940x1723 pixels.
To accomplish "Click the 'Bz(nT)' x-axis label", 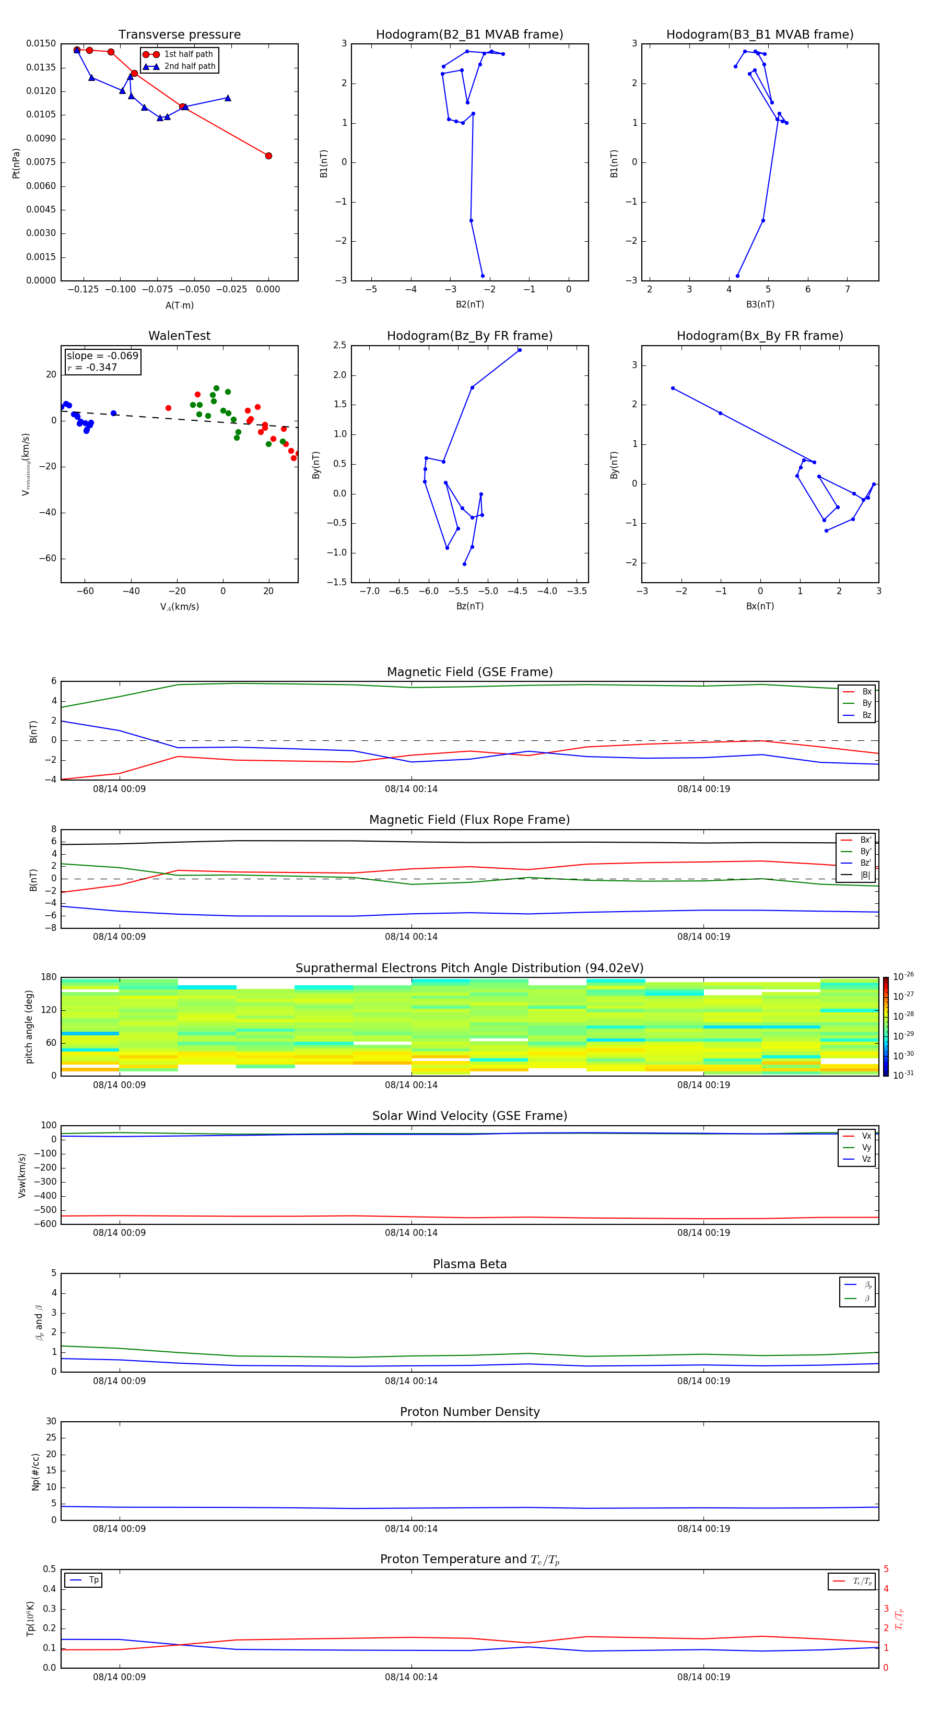I will (469, 606).
